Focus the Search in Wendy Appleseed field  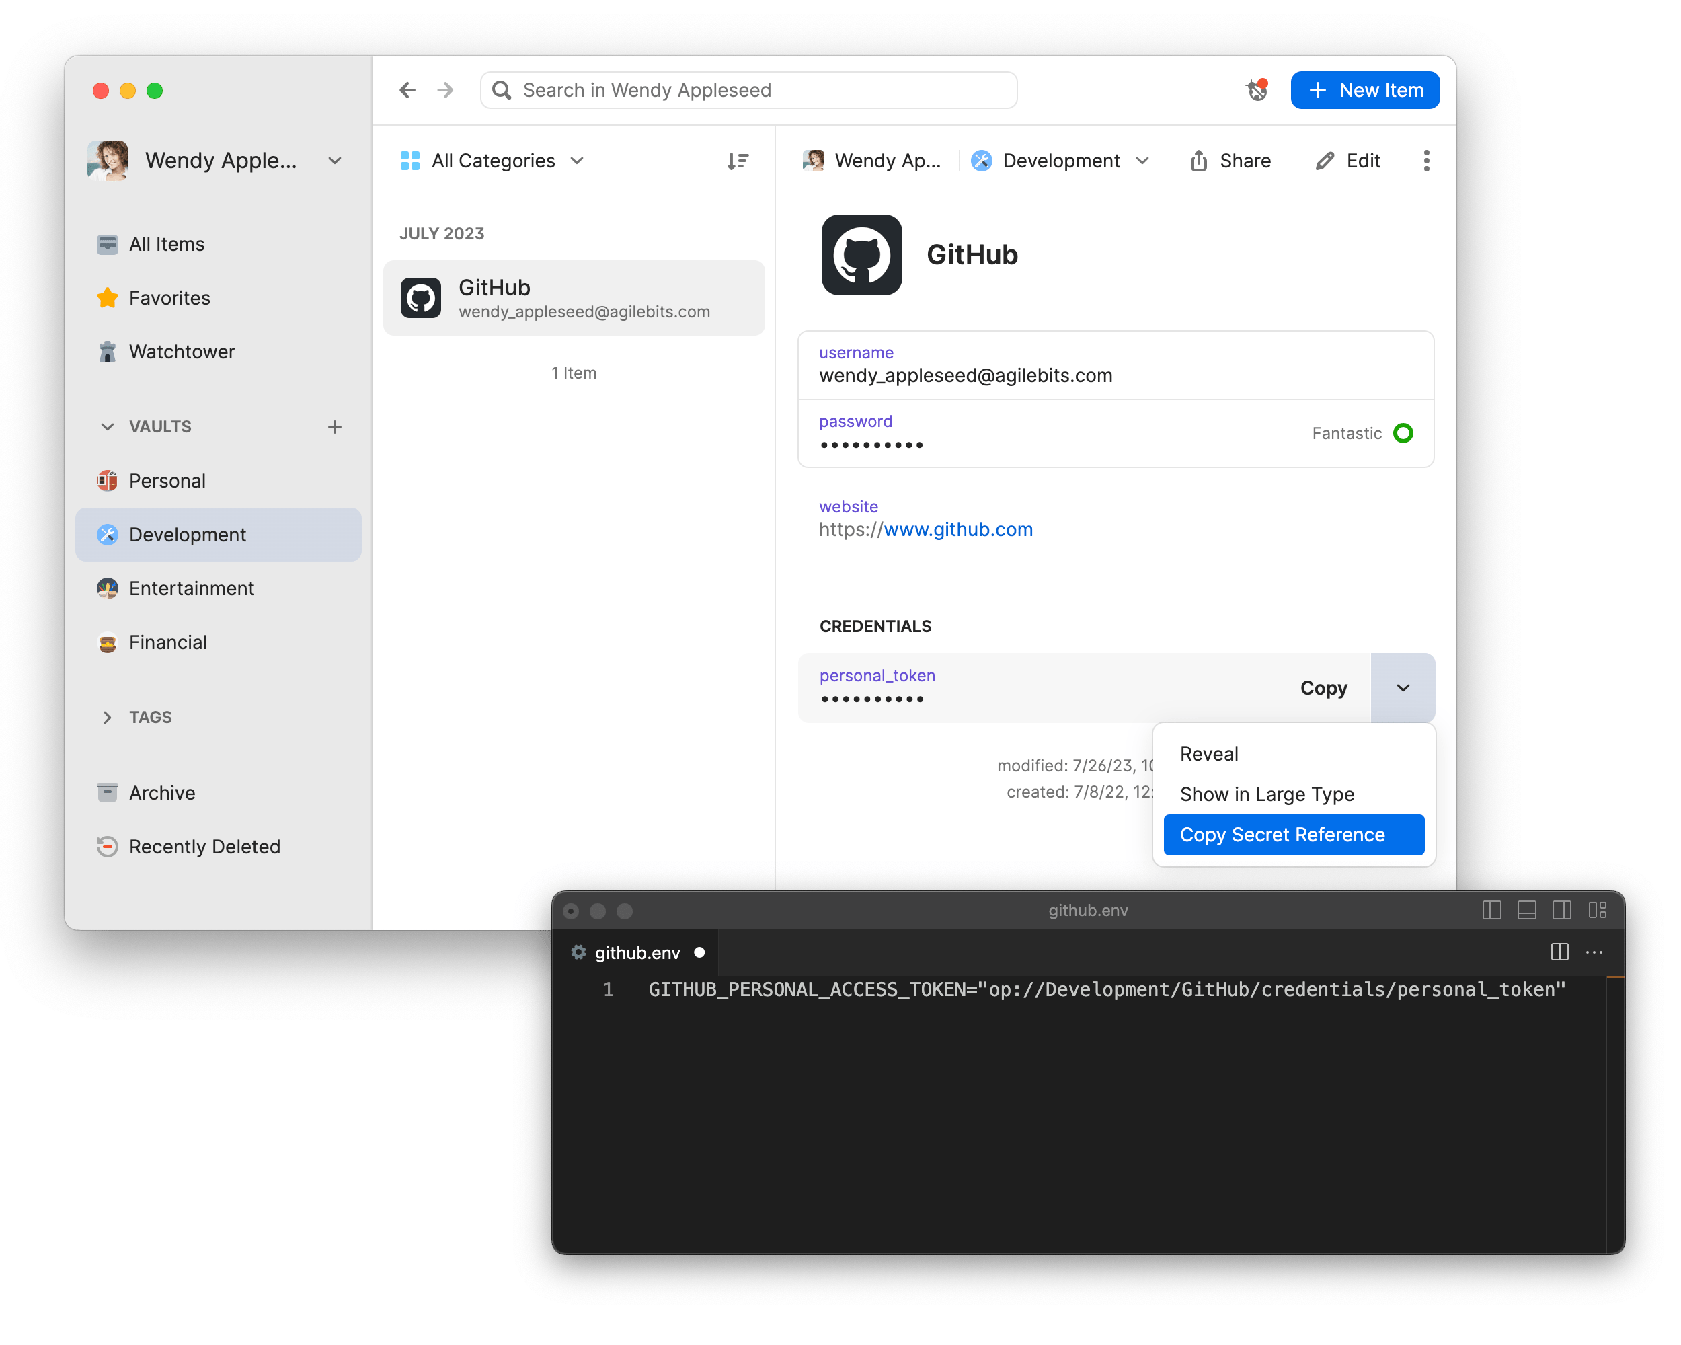point(748,90)
